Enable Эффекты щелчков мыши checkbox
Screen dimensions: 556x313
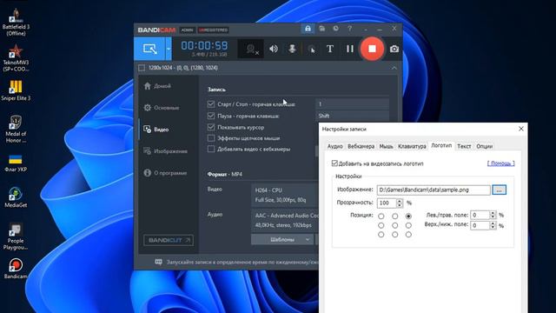coord(211,138)
